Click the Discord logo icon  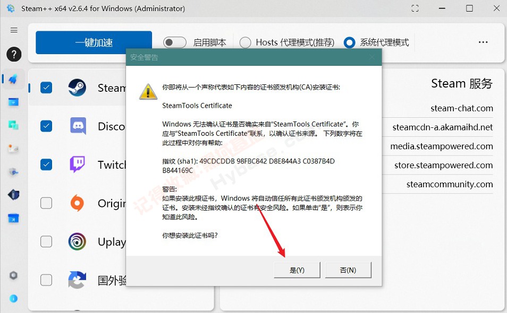coord(78,126)
